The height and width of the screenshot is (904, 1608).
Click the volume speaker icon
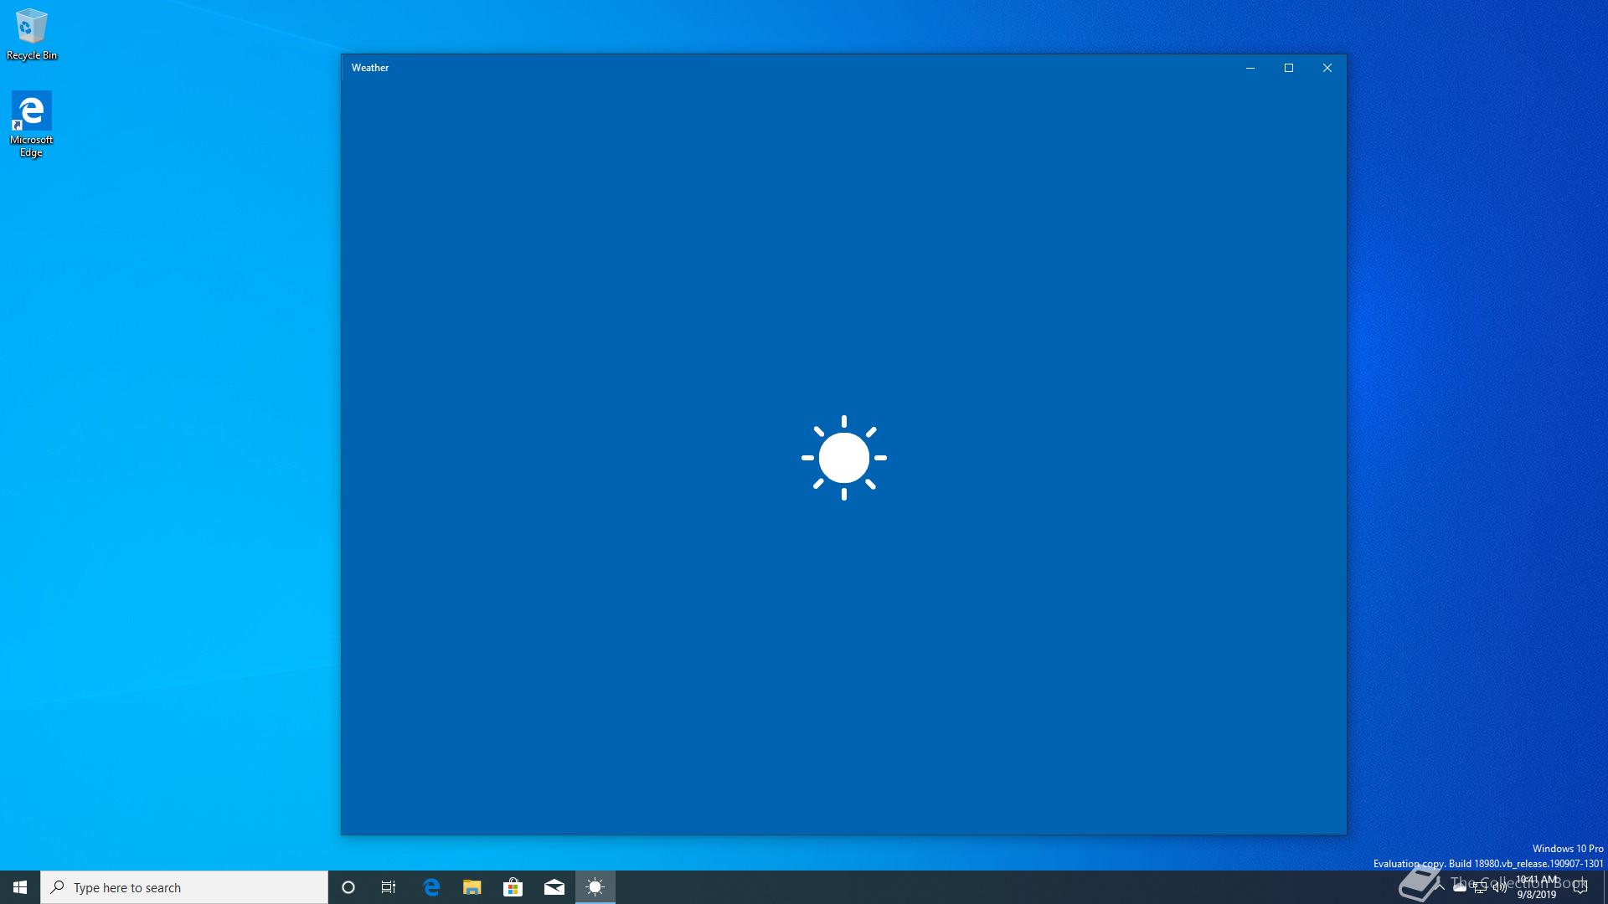(1500, 887)
